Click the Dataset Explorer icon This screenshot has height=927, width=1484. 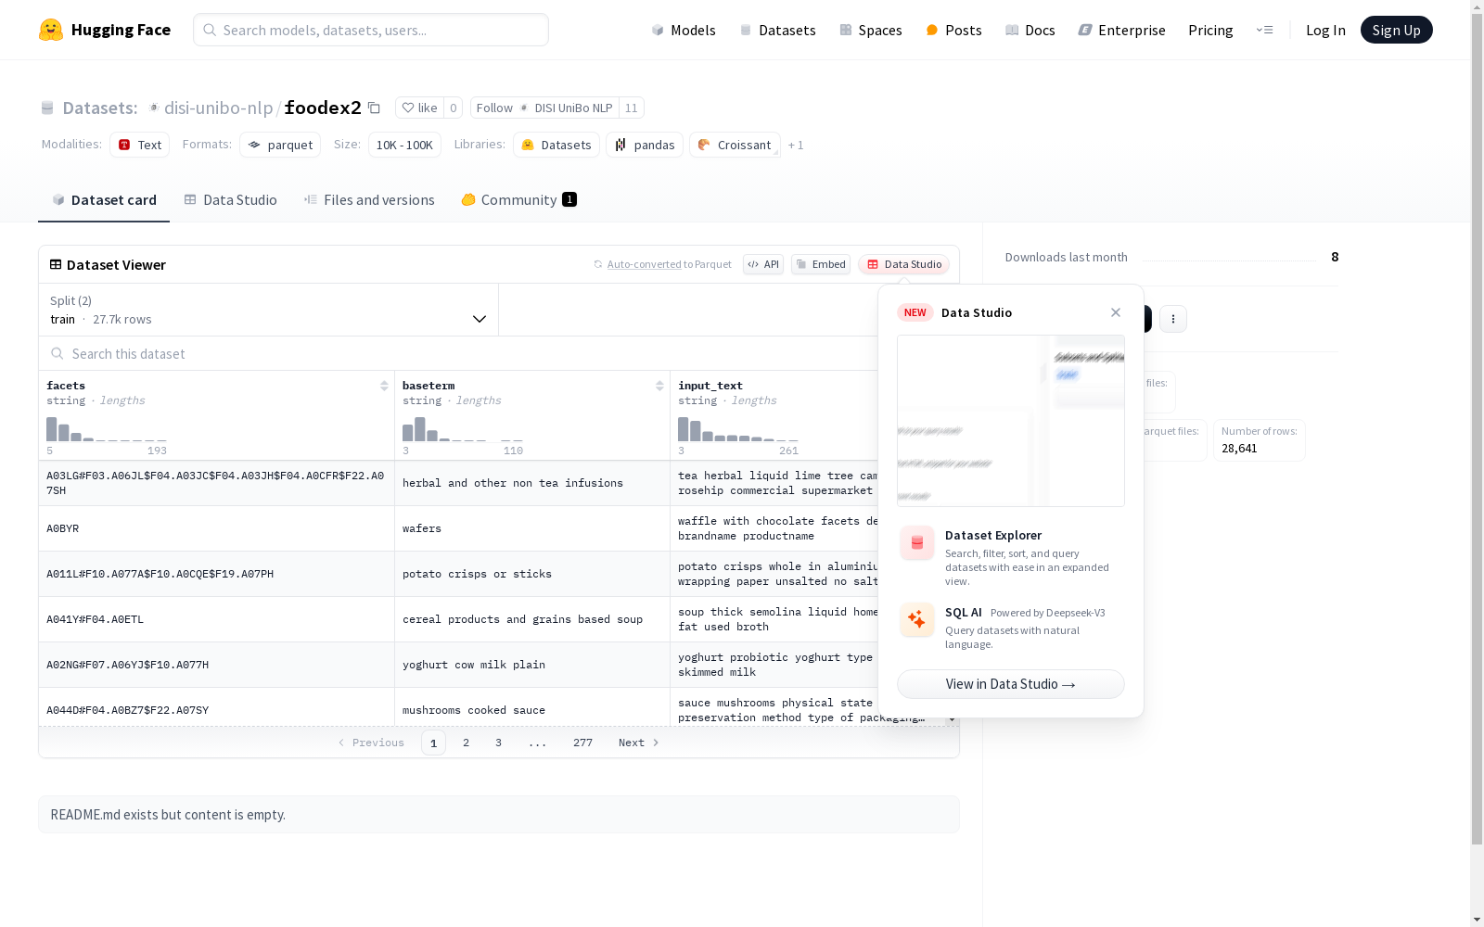917,543
